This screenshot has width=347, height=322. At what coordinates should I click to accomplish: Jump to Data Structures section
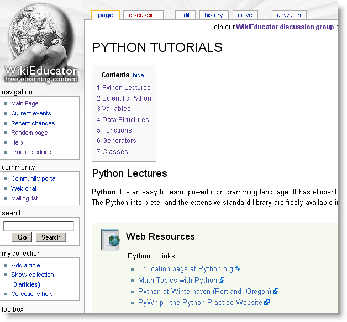click(123, 120)
